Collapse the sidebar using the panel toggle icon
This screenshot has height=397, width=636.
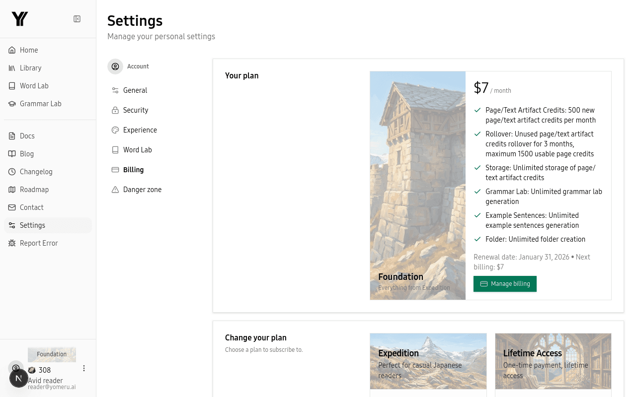point(77,18)
